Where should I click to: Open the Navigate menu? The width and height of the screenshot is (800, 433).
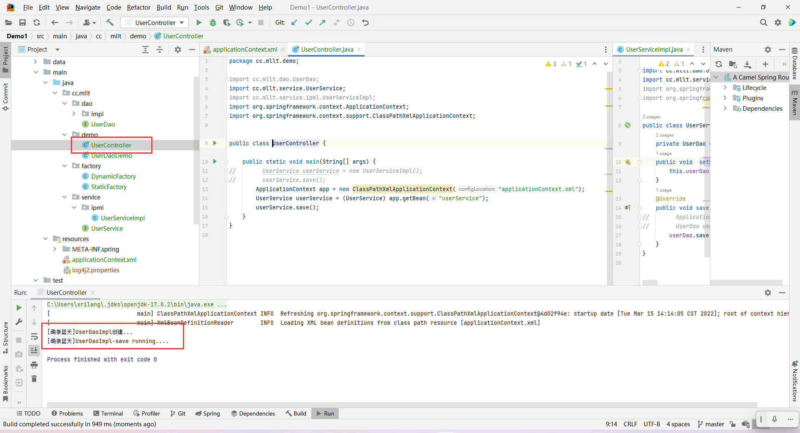88,7
